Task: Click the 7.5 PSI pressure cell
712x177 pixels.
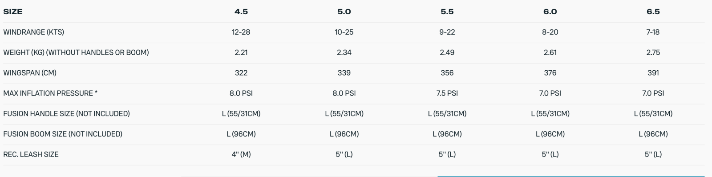Action: pyautogui.click(x=447, y=93)
